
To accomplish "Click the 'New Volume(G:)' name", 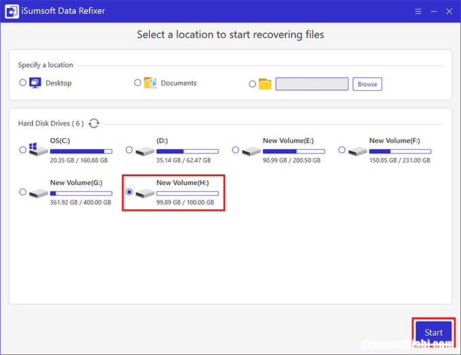I will [x=77, y=183].
